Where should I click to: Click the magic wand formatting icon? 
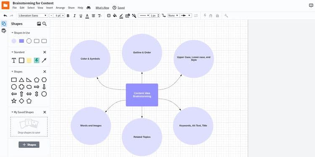tap(134, 15)
